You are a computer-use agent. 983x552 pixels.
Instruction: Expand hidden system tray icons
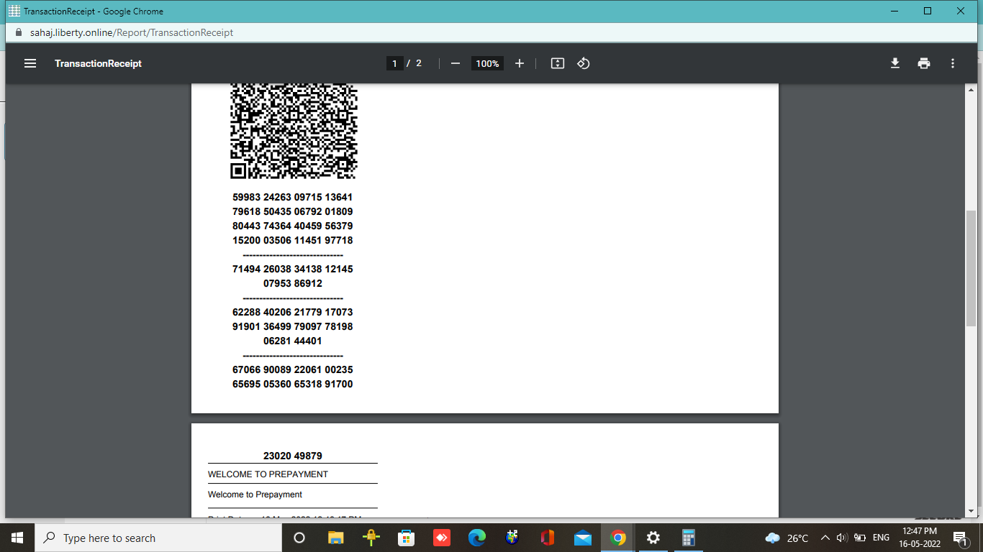(825, 538)
